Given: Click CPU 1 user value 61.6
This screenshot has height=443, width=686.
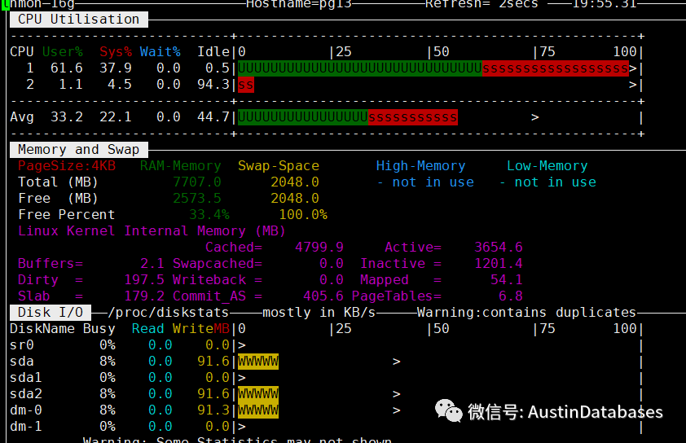Looking at the screenshot, I should click(x=67, y=68).
